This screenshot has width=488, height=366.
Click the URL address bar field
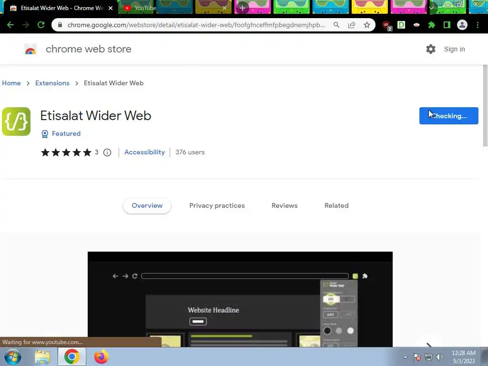[x=196, y=25]
